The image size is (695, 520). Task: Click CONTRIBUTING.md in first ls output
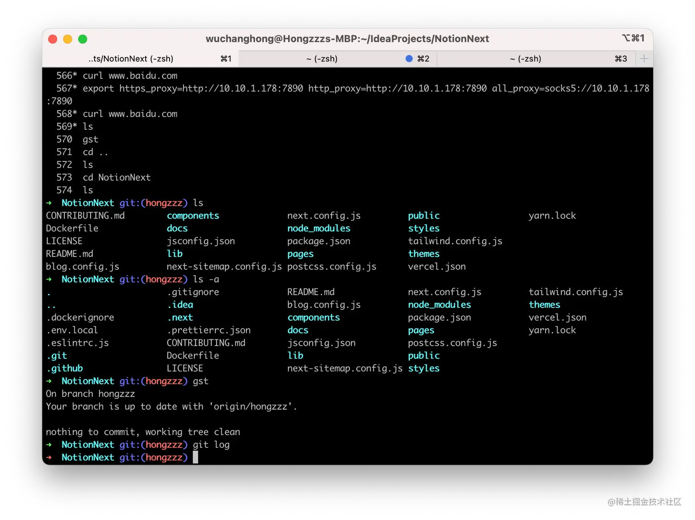tap(85, 216)
